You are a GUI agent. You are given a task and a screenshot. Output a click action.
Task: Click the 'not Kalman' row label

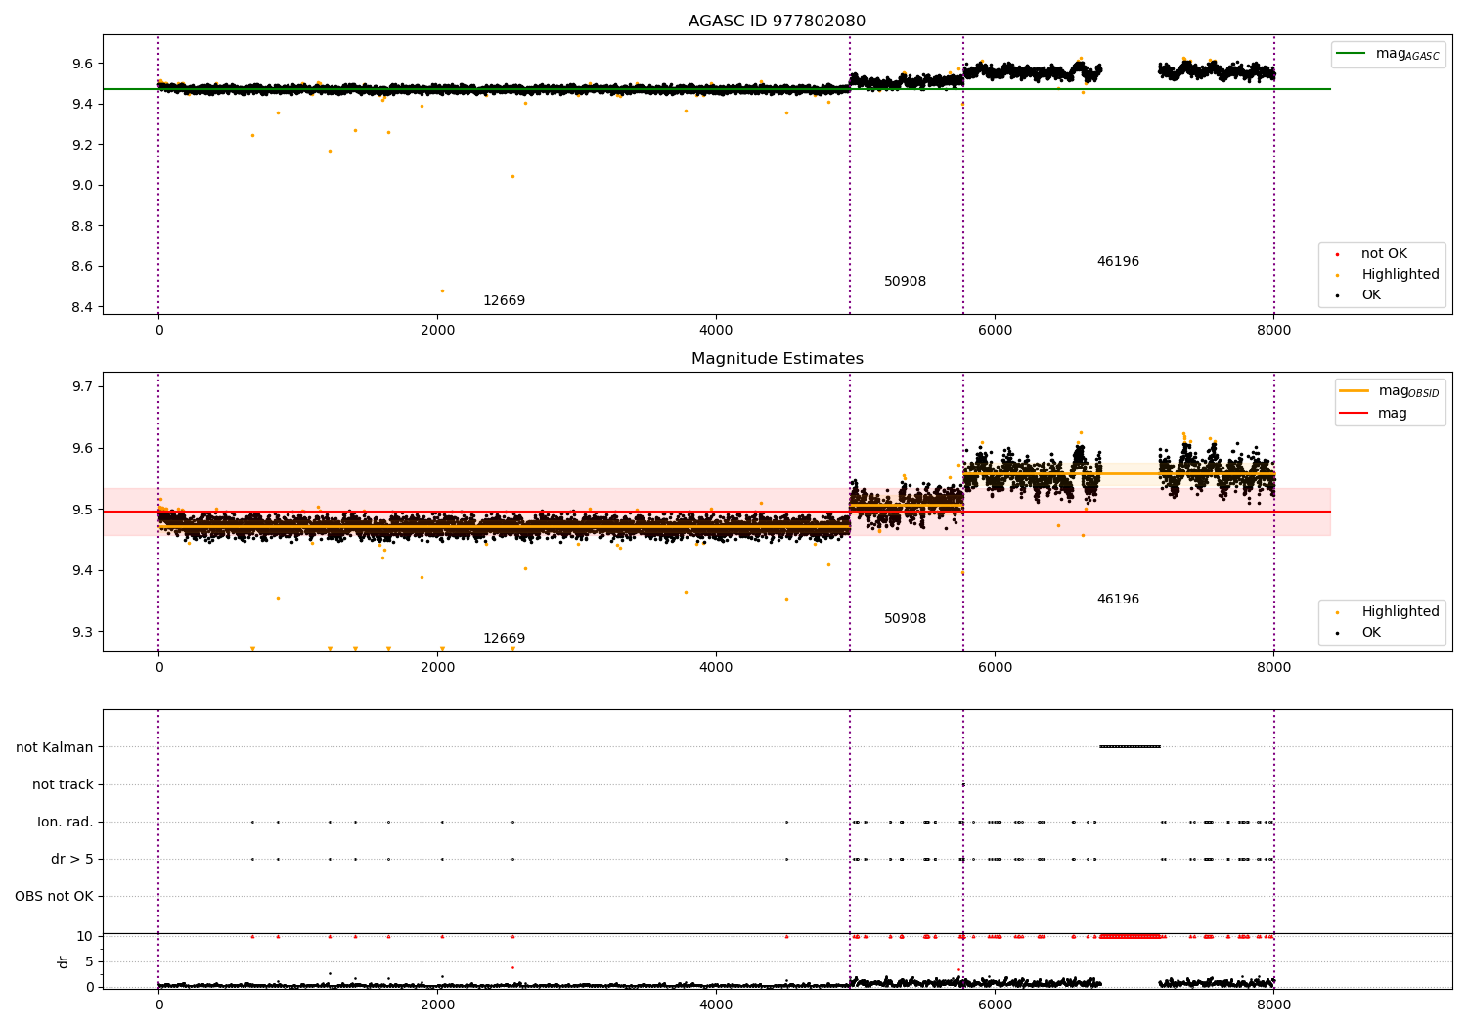coord(55,748)
